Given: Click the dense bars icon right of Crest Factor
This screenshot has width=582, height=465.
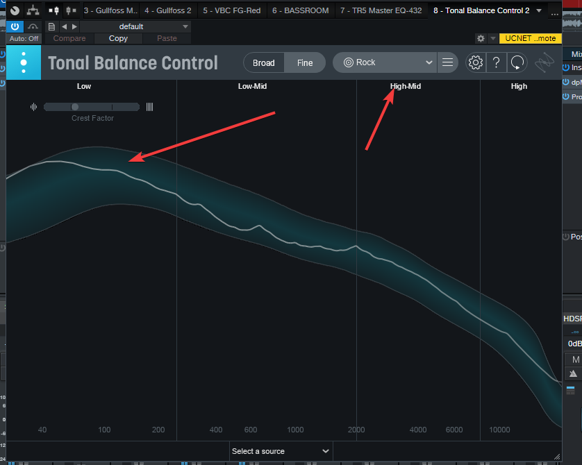Looking at the screenshot, I should tap(149, 107).
